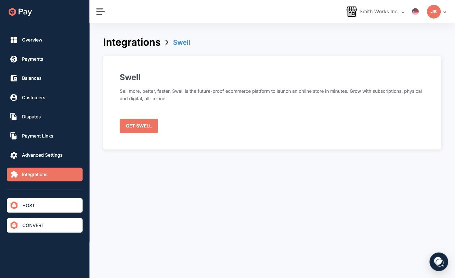Click the Integrations breadcrumb heading
Screen dimensions: 455x278
(132, 42)
